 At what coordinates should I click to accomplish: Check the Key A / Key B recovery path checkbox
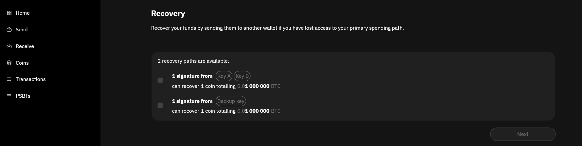[160, 80]
